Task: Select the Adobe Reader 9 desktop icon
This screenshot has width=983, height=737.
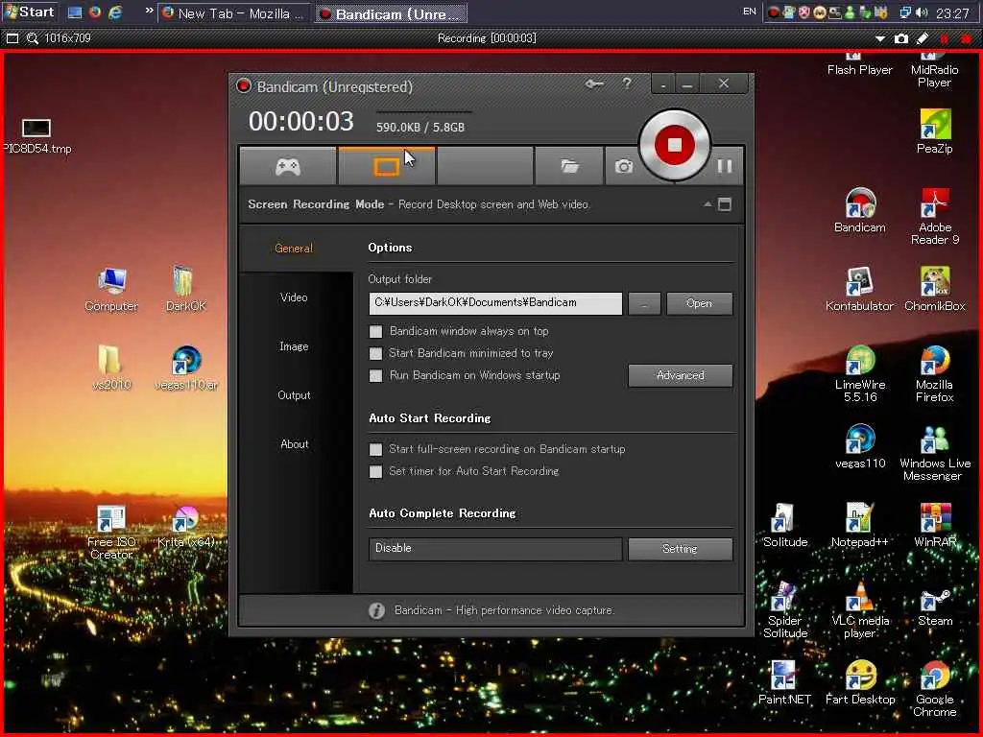Action: pos(935,216)
